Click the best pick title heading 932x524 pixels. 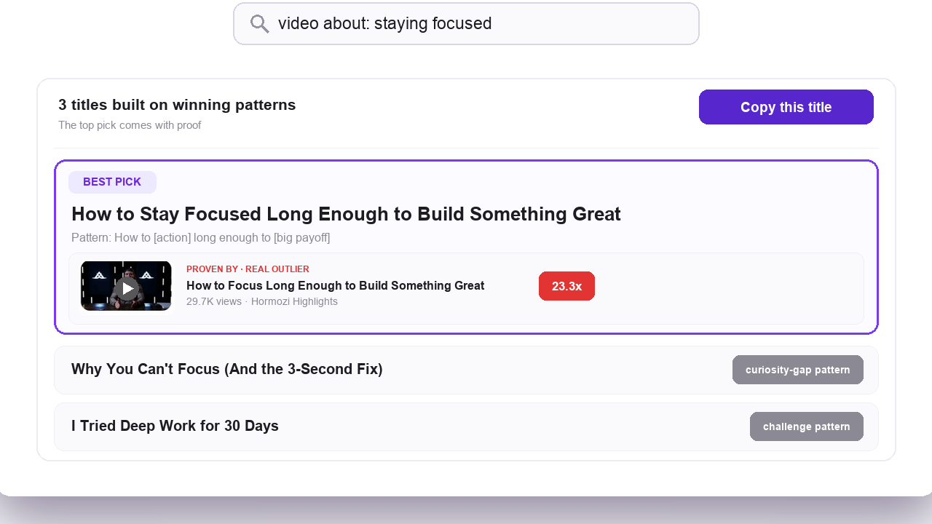pos(346,214)
